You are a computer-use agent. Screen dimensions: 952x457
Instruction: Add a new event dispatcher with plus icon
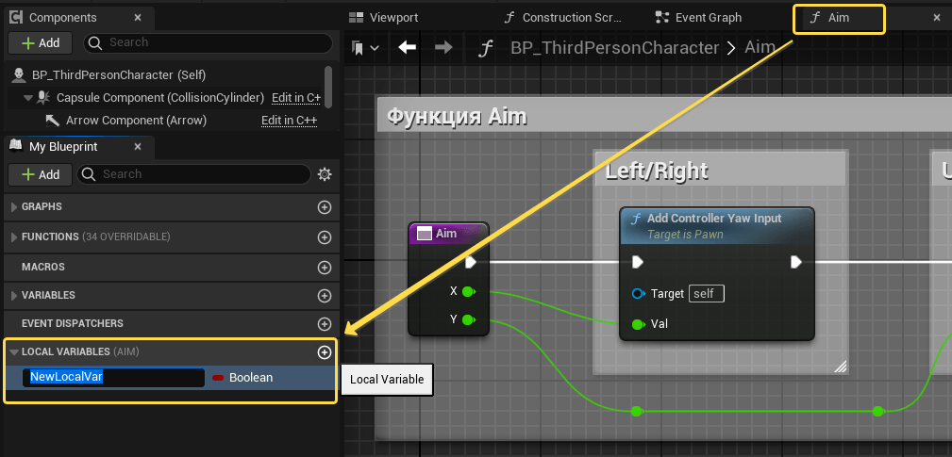click(x=325, y=324)
